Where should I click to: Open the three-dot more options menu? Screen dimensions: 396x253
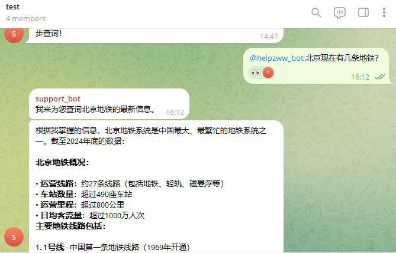[x=384, y=12]
